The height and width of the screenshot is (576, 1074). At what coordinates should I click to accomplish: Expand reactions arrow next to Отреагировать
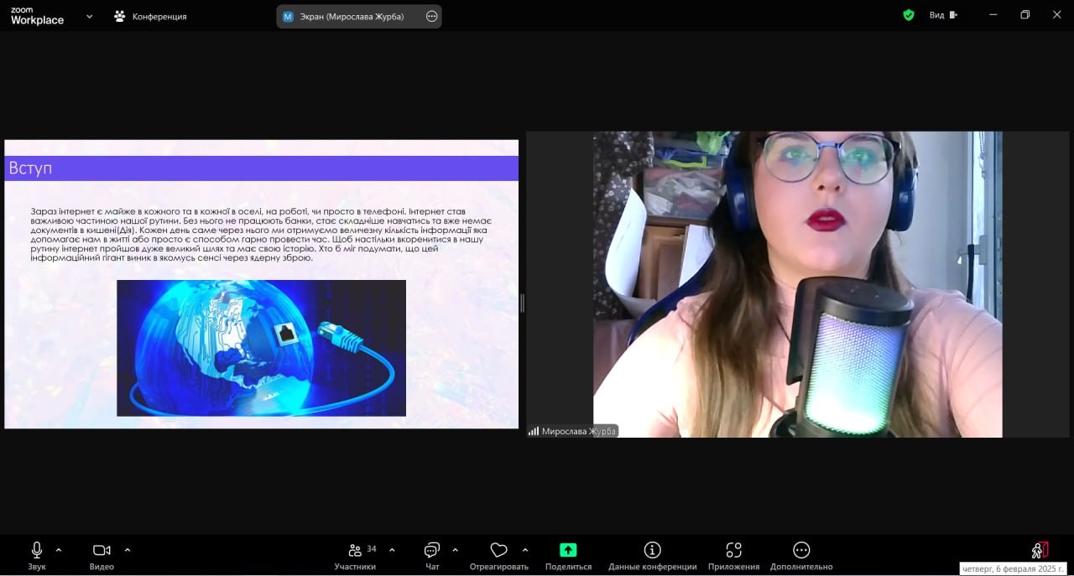(x=525, y=550)
